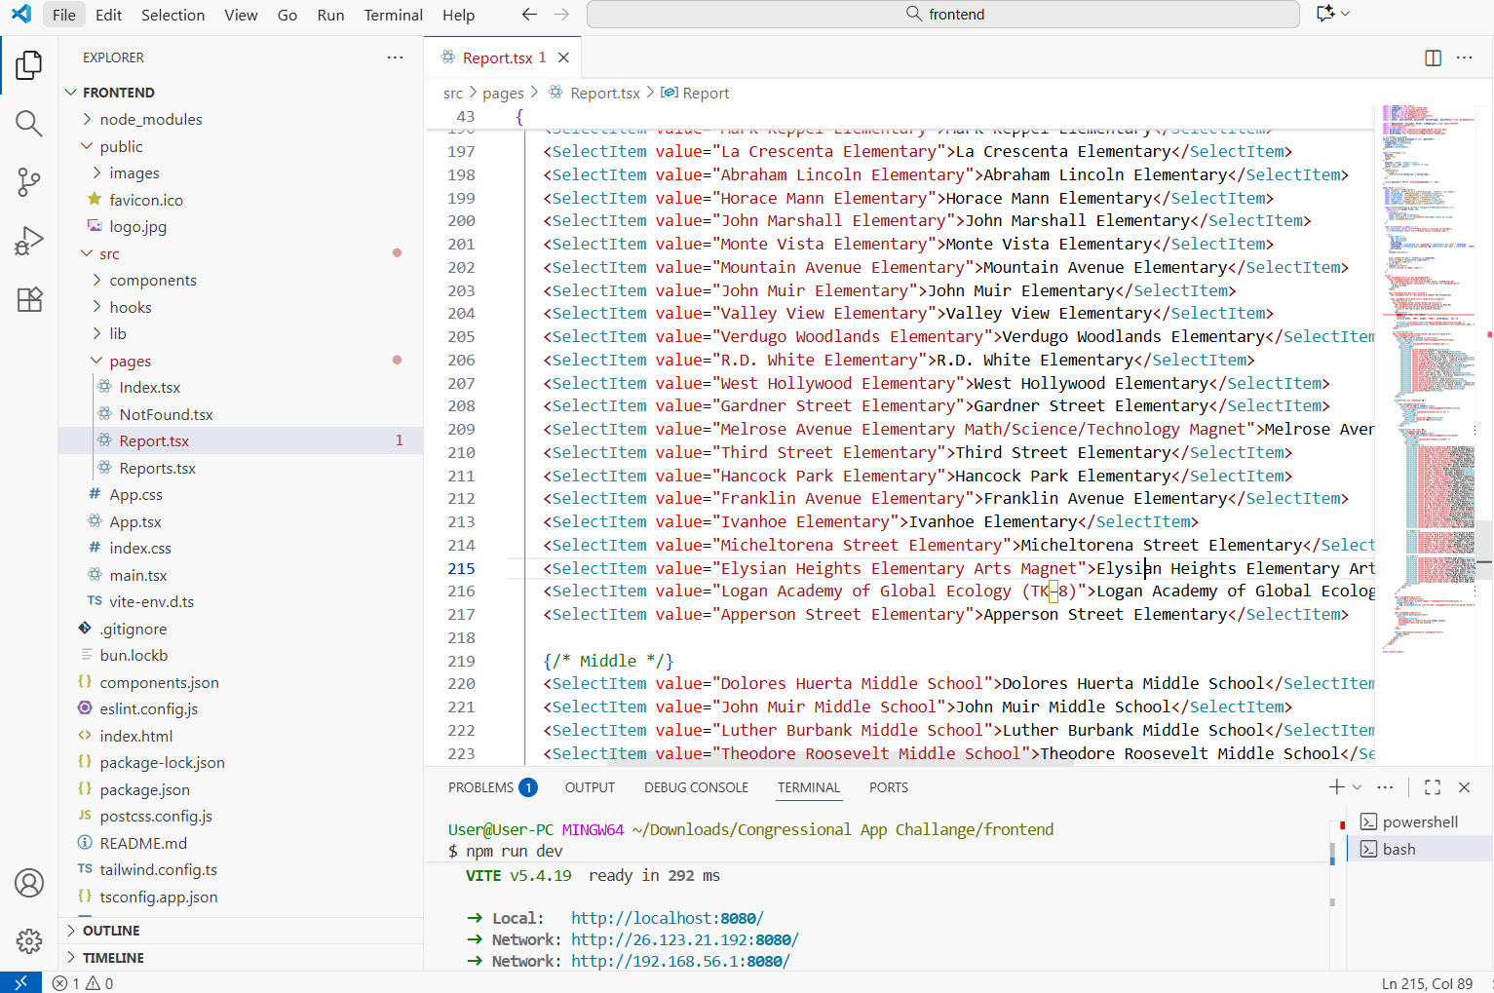Switch to the DEBUG CONSOLE tab
This screenshot has width=1494, height=993.
[696, 787]
